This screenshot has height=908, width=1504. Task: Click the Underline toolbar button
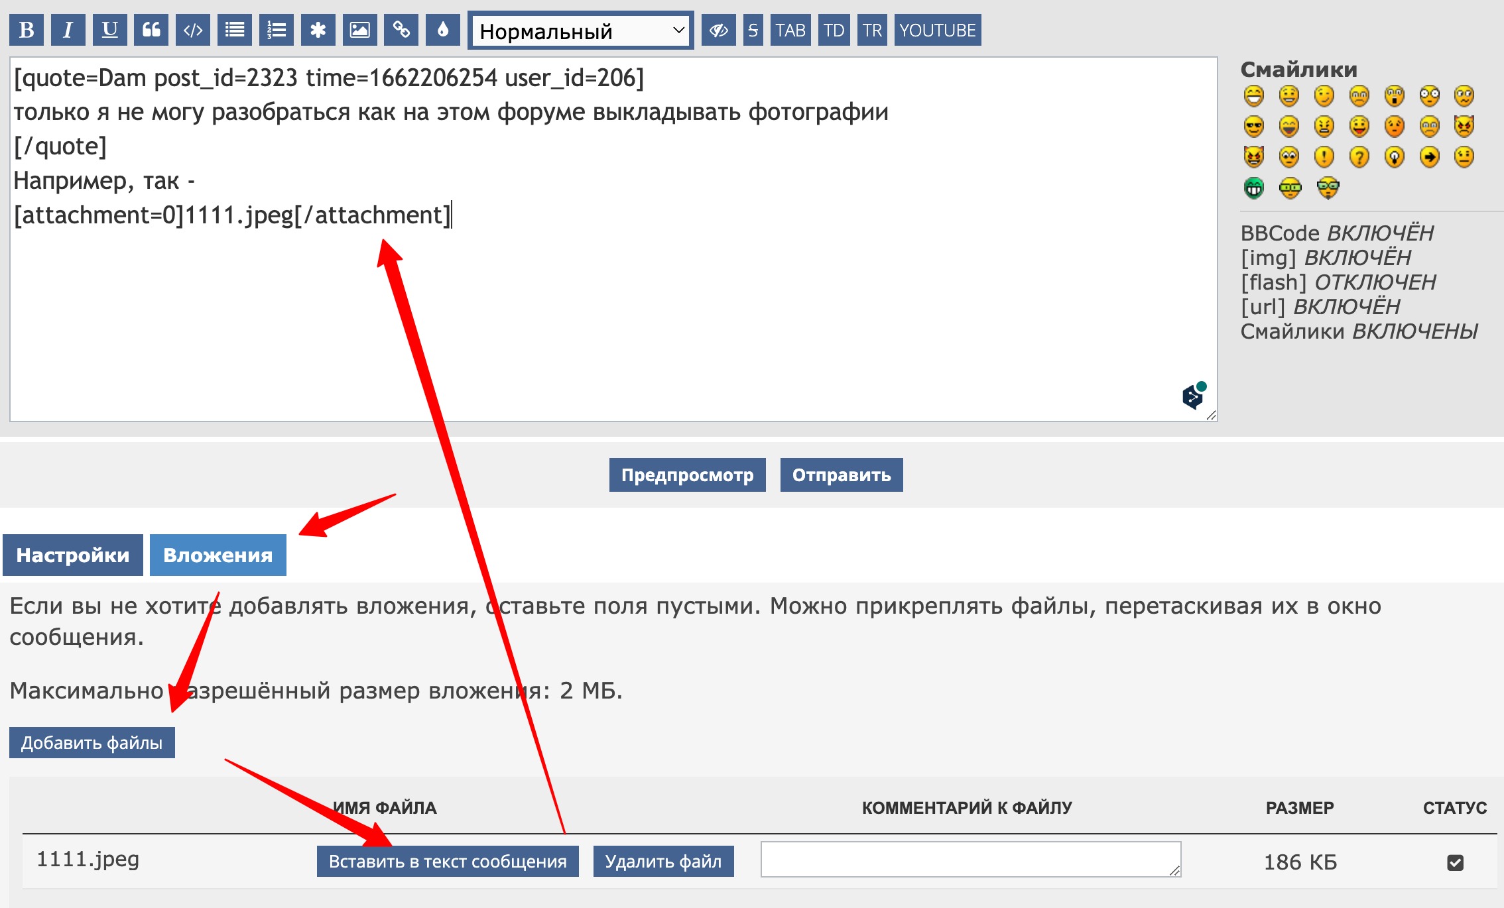click(x=109, y=30)
